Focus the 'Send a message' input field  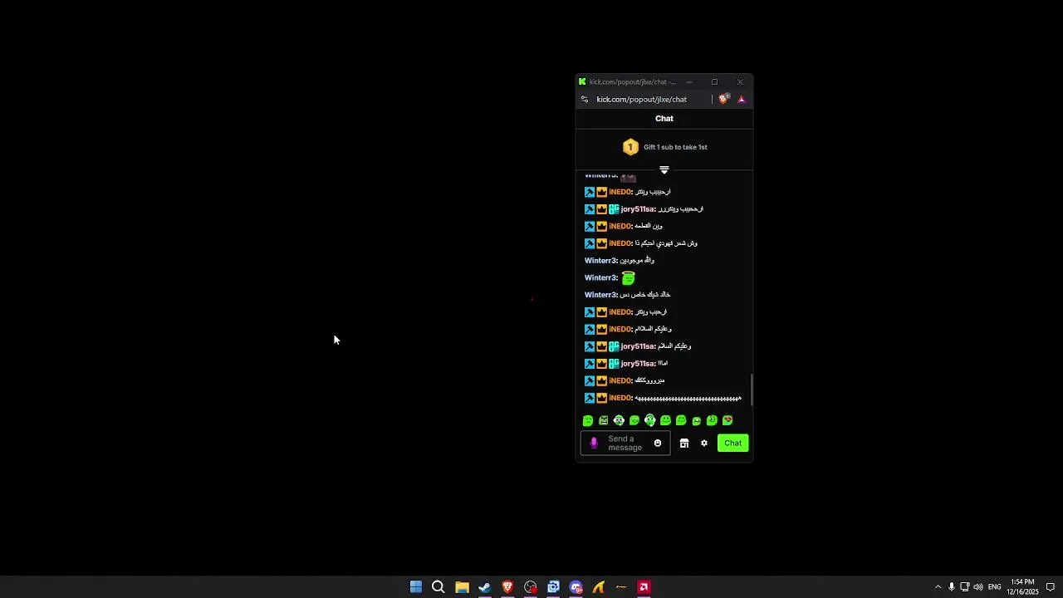point(625,444)
